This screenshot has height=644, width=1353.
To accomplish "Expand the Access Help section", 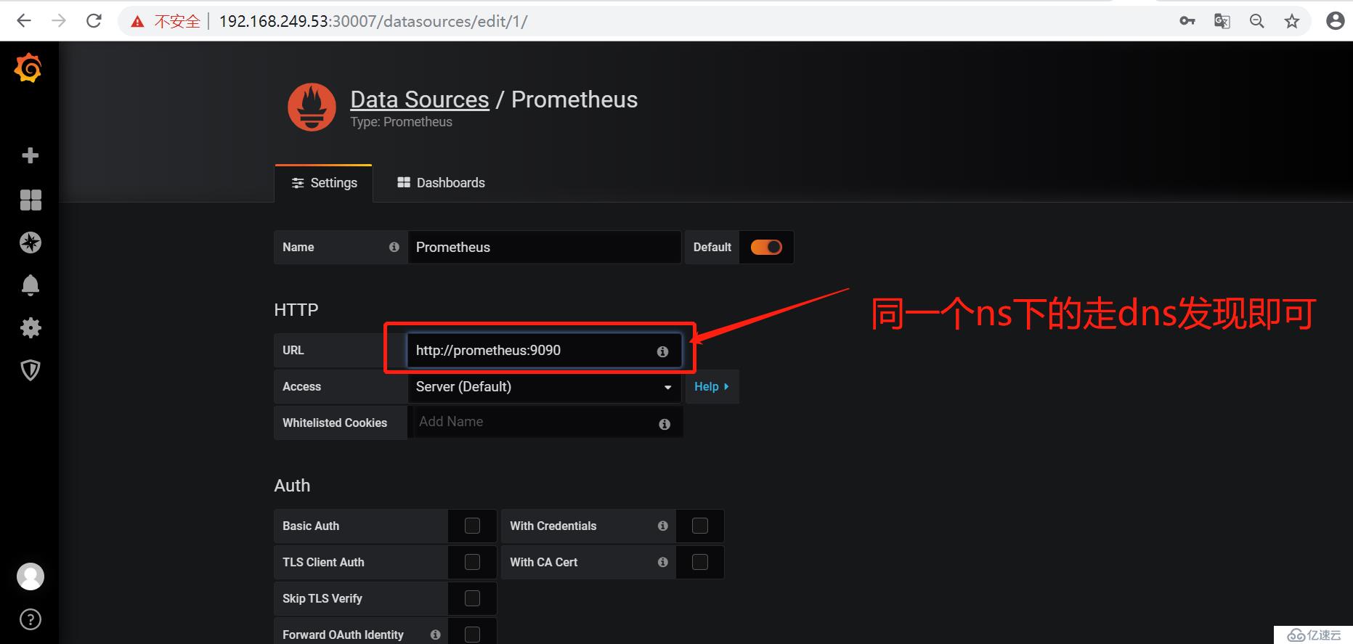I will [x=712, y=386].
